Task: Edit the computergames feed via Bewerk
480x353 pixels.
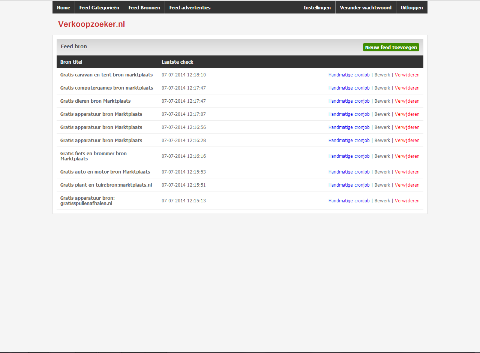Action: pos(382,88)
